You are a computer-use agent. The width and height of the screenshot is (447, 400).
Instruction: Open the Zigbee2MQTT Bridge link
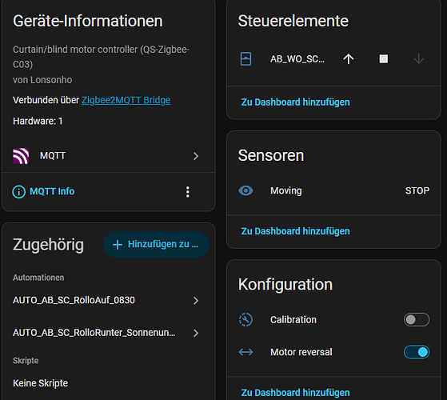pyautogui.click(x=126, y=100)
